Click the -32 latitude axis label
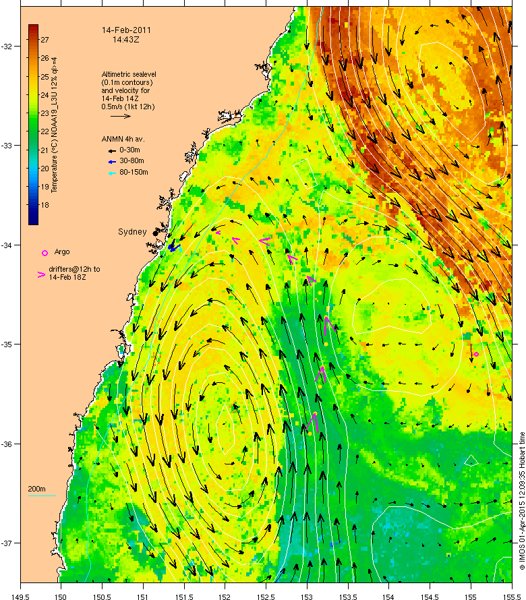 click(7, 47)
